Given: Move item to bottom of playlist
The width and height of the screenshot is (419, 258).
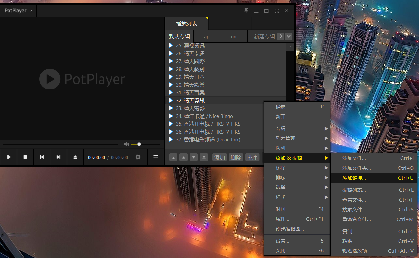Looking at the screenshot, I should click(x=204, y=157).
